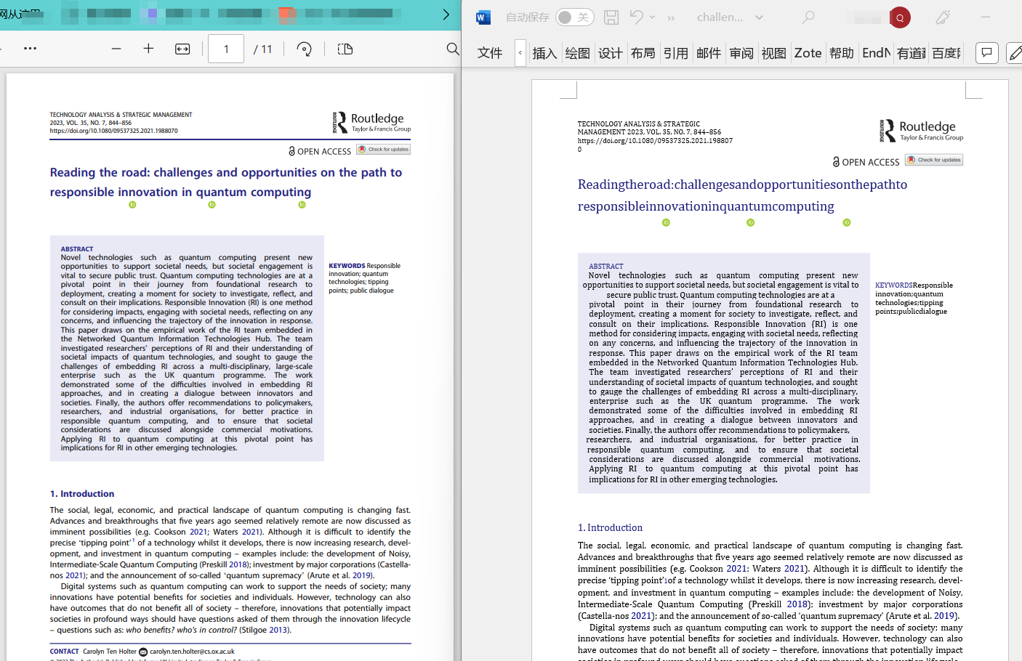
Task: Click the third author ORCID icon in PDF
Action: click(302, 205)
